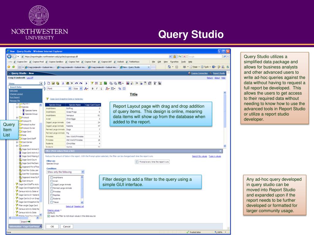Click the Run Report menu link
The image size is (314, 235).
[15, 97]
